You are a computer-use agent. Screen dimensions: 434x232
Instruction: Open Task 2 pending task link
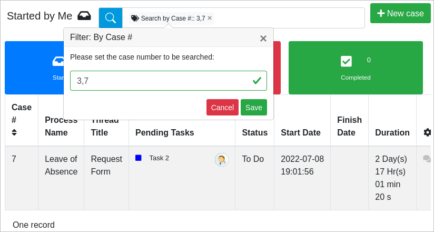coord(159,158)
